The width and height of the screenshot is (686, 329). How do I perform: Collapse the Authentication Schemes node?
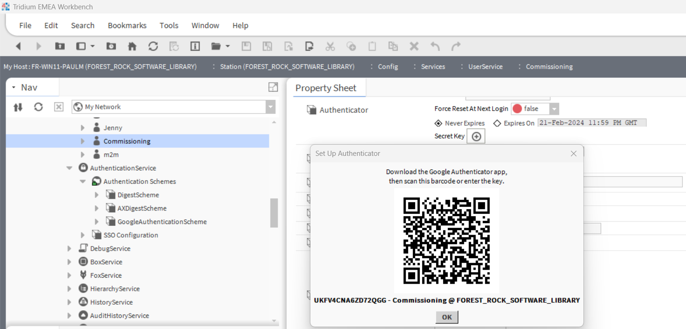pyautogui.click(x=82, y=182)
